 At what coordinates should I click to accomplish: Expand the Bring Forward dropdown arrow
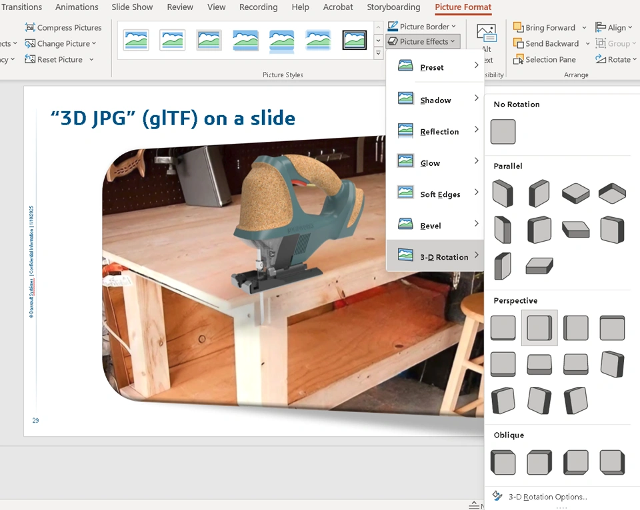point(584,27)
